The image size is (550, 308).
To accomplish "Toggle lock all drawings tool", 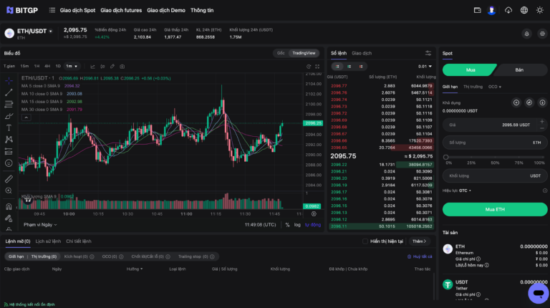I will pos(9,218).
